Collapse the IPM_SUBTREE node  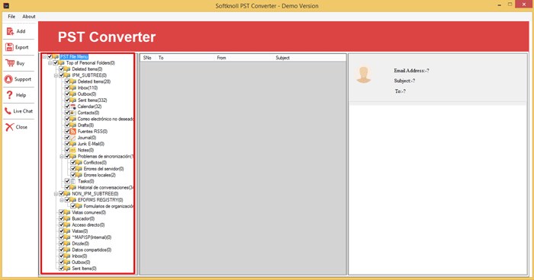pyautogui.click(x=56, y=75)
